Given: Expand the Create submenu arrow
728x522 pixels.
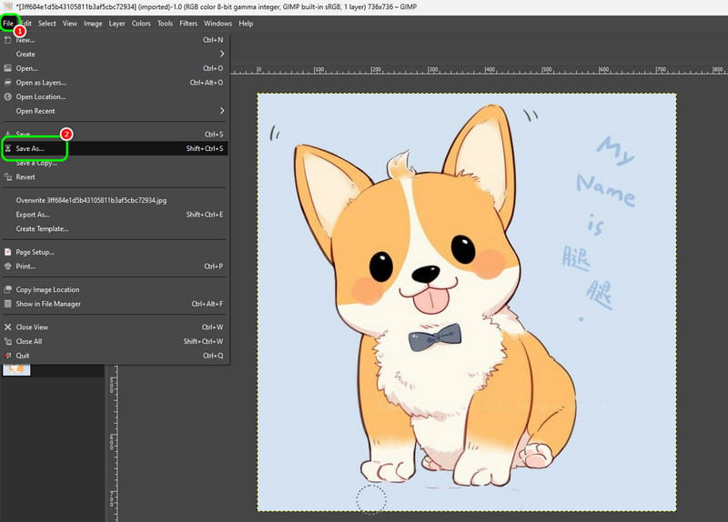Looking at the screenshot, I should (x=220, y=55).
